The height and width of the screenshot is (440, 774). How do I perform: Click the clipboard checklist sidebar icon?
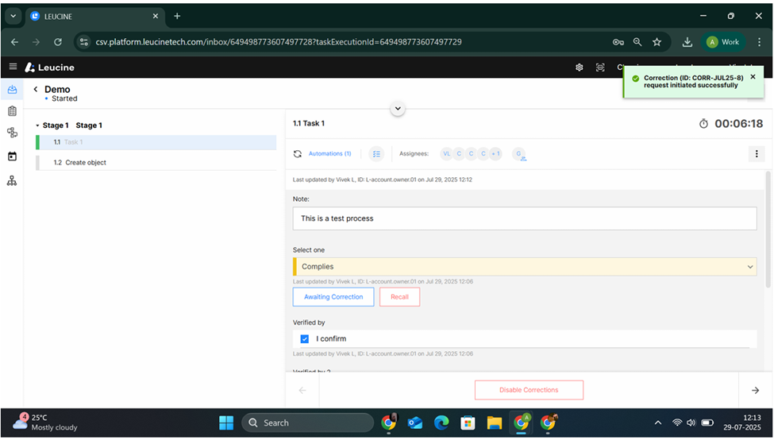click(12, 111)
